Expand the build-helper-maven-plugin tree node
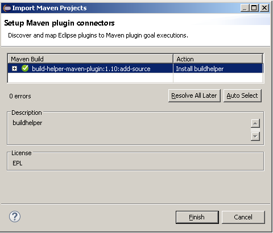The image size is (273, 233). click(x=14, y=68)
